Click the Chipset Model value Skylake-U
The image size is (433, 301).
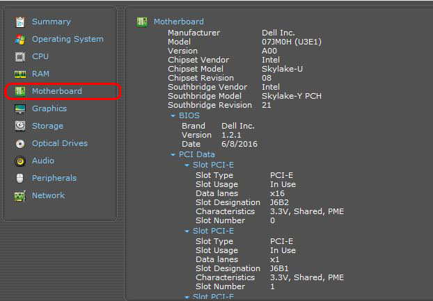282,69
